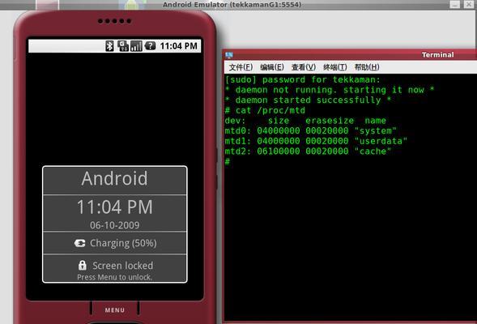The width and height of the screenshot is (477, 324).
Task: Click 'daemon not running' line in Terminal
Action: (330, 90)
